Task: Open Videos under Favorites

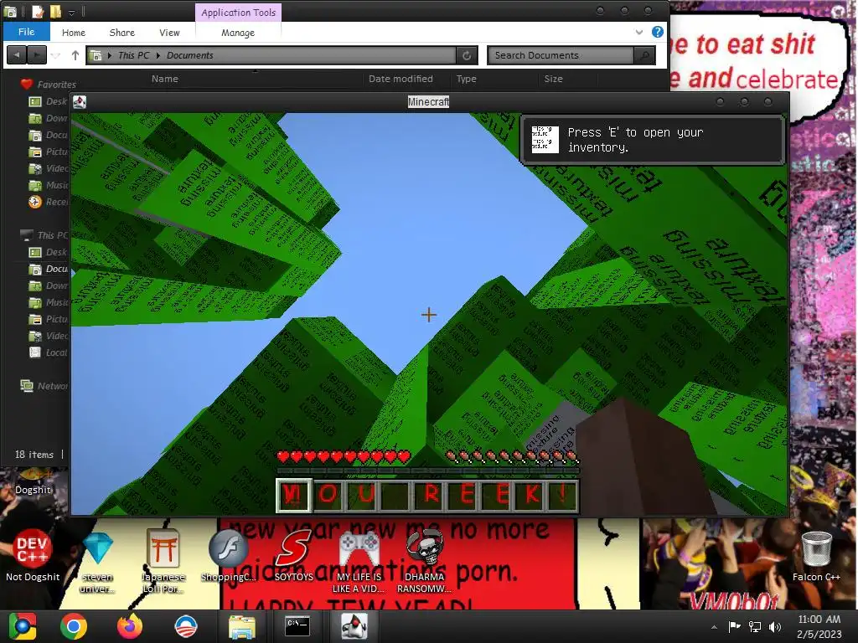Action: click(x=48, y=168)
